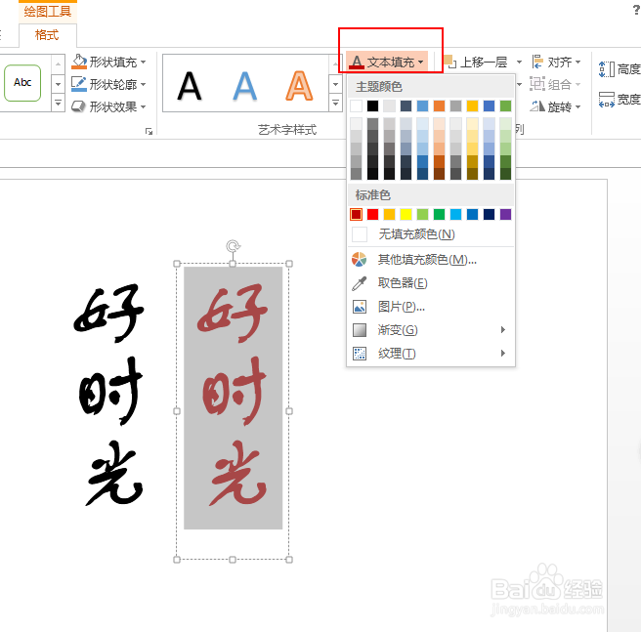This screenshot has width=641, height=632.
Task: Click the bottom-center resize handle of text box
Action: coord(233,560)
